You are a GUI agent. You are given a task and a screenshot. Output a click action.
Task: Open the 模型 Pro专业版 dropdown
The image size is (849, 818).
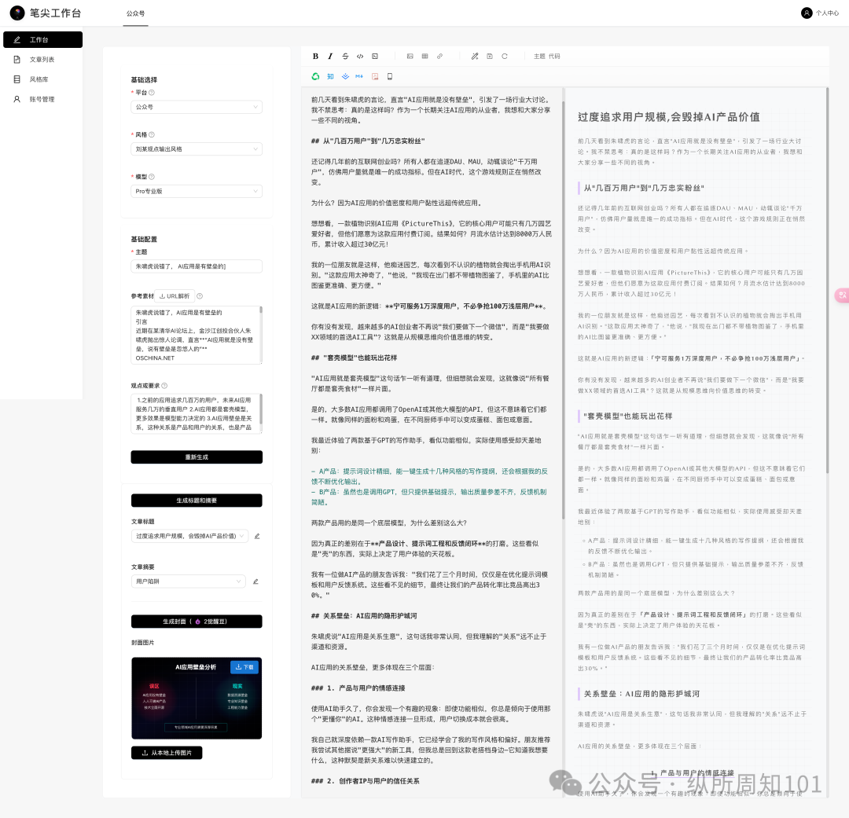[x=197, y=191]
